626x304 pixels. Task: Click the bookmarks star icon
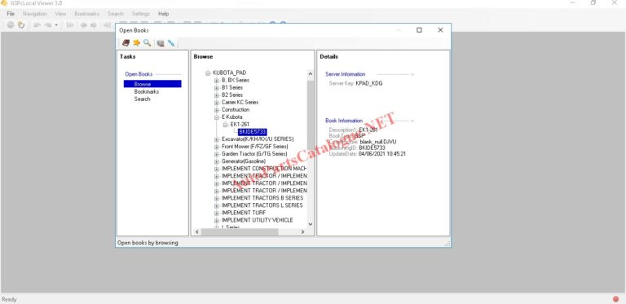click(137, 42)
